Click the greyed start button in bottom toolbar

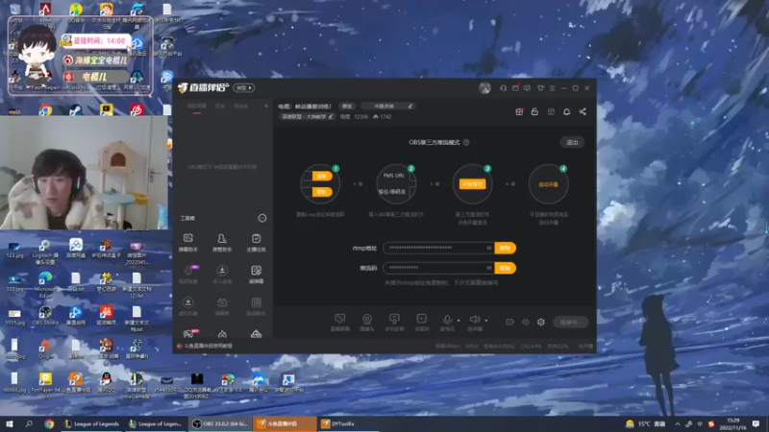click(570, 322)
